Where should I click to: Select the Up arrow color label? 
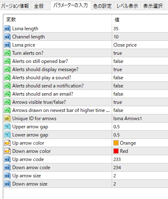(x=28, y=143)
